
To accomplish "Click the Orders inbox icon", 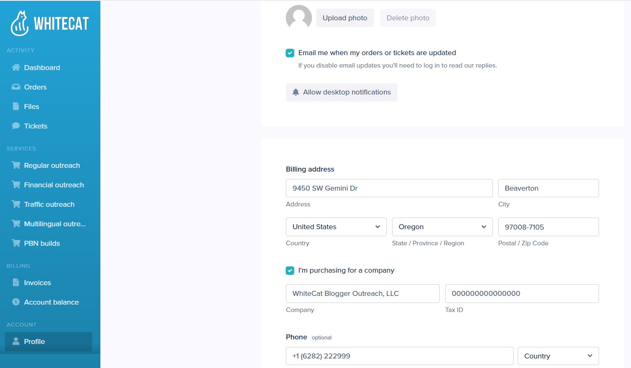I will [16, 87].
